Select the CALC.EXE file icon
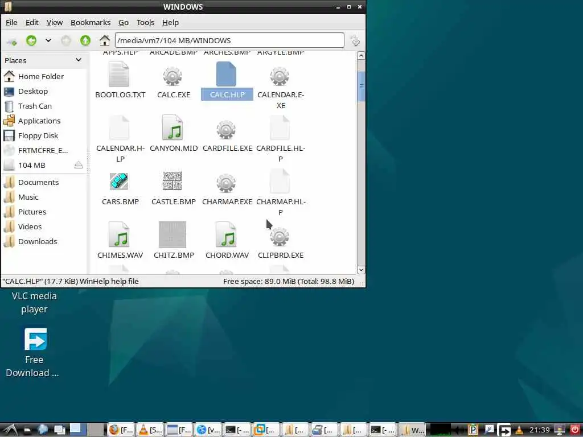 (x=173, y=76)
